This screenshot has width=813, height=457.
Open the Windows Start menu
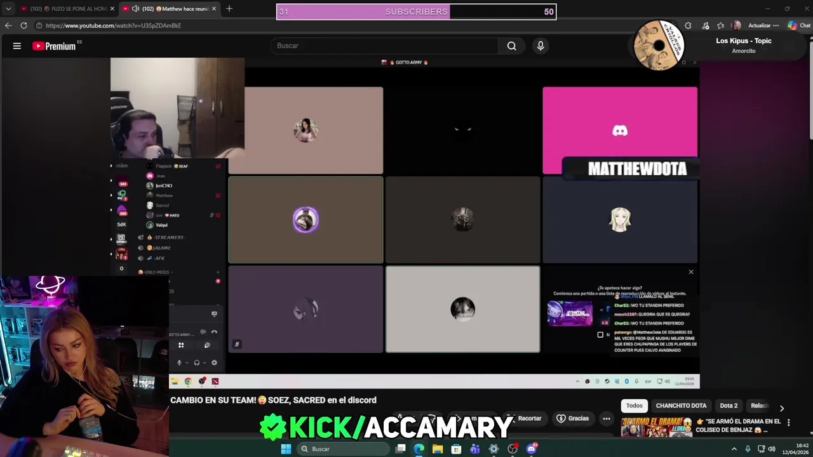click(286, 449)
